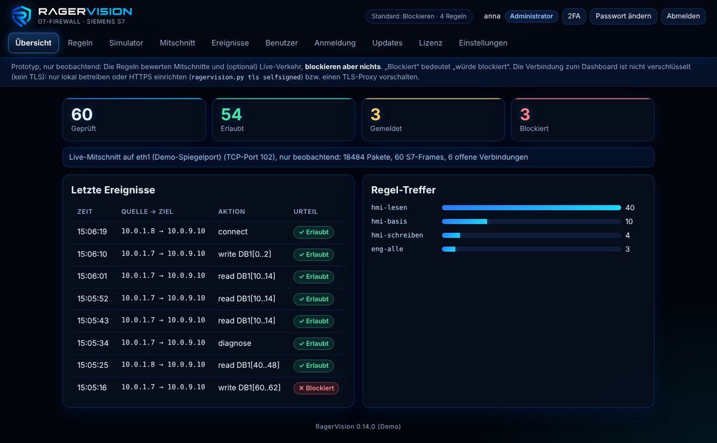Switch to the Updates tab

point(387,43)
